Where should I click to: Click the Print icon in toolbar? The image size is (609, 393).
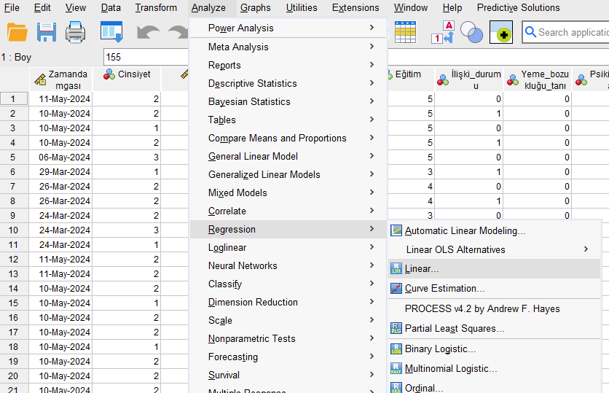pyautogui.click(x=76, y=32)
